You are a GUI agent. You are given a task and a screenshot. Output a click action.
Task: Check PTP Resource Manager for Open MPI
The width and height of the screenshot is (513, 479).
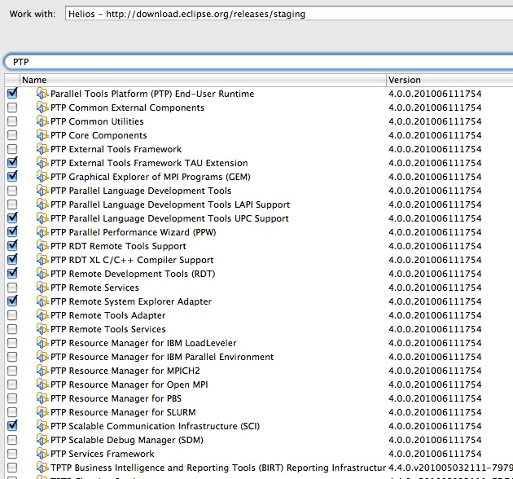[x=12, y=385]
